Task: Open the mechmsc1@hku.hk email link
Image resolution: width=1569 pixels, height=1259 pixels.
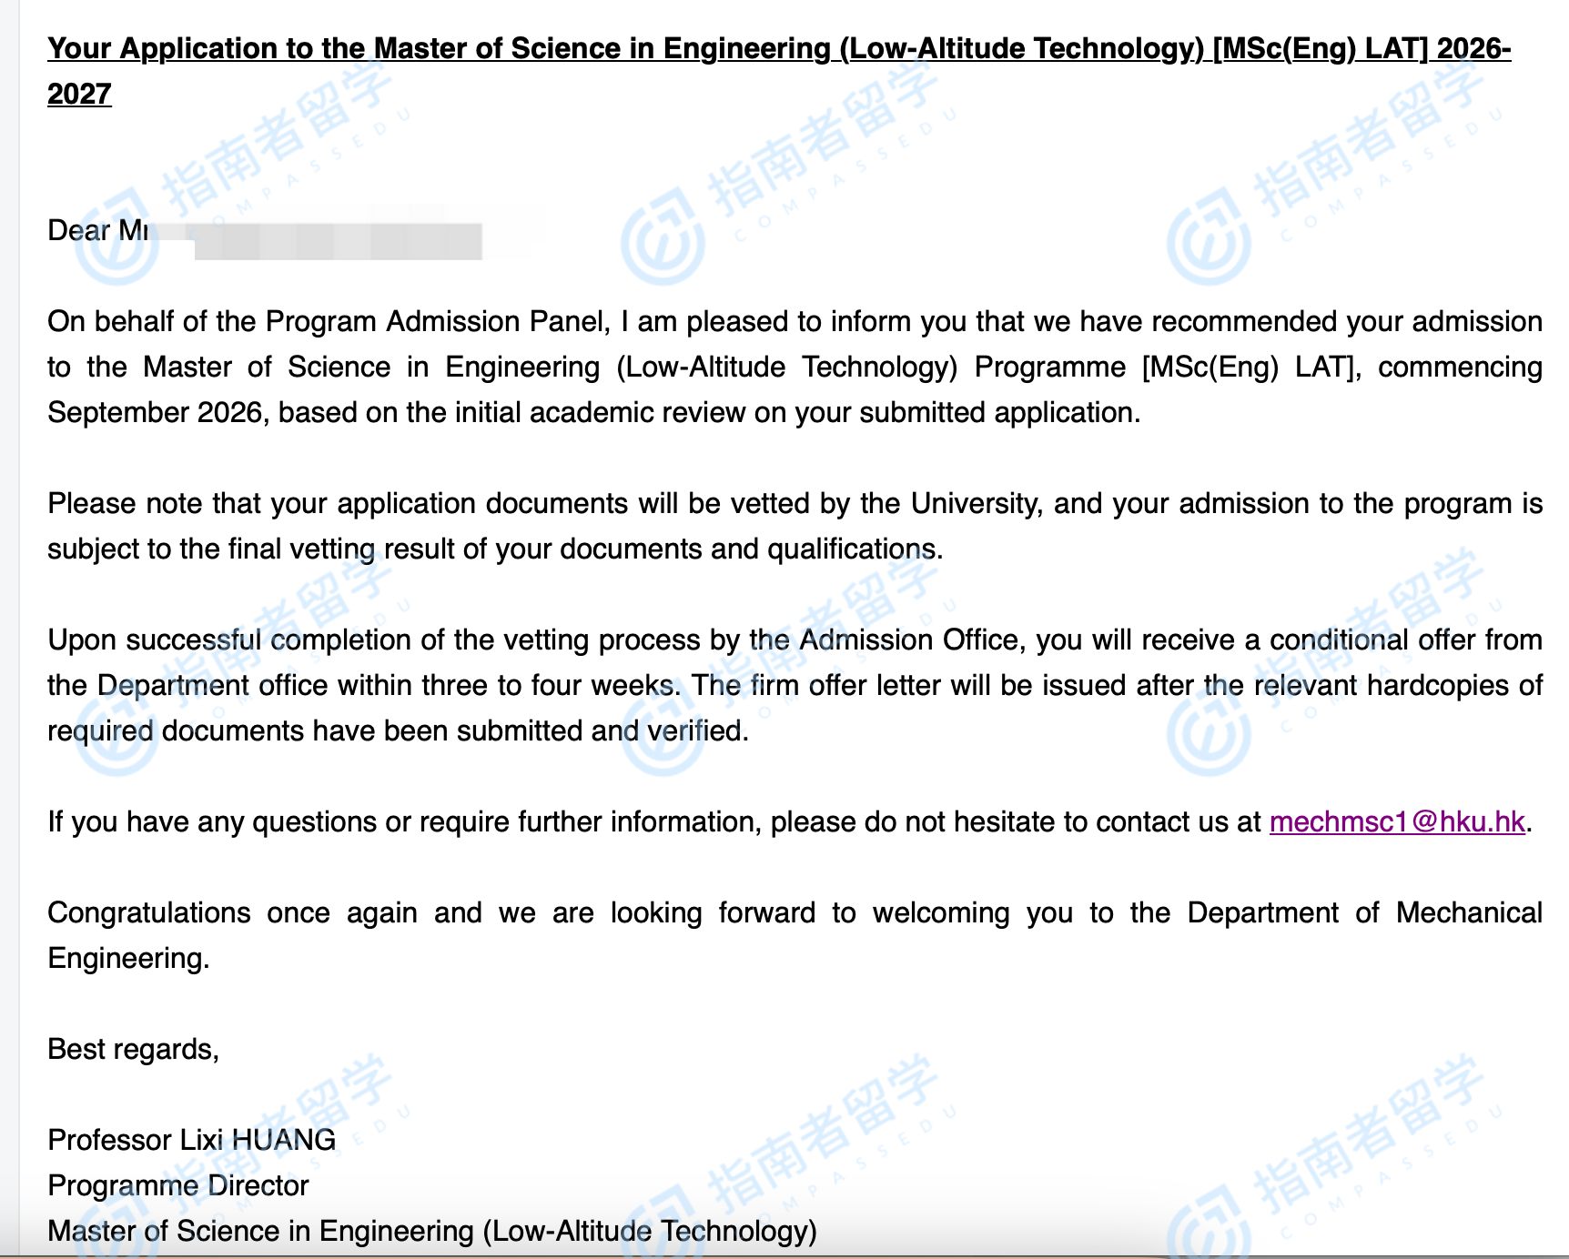Action: point(1396,821)
